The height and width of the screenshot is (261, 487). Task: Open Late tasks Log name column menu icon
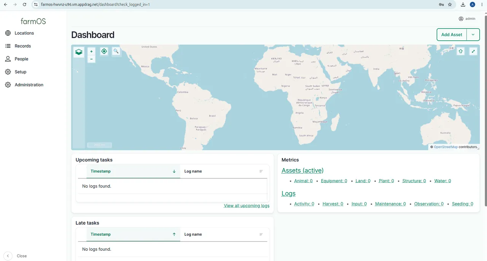tap(261, 234)
